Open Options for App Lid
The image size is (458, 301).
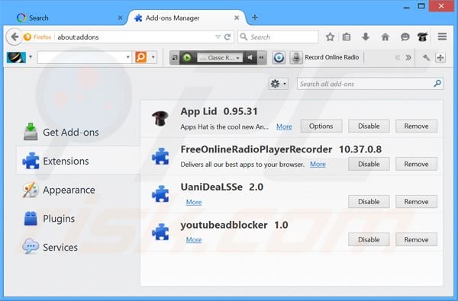coord(321,126)
